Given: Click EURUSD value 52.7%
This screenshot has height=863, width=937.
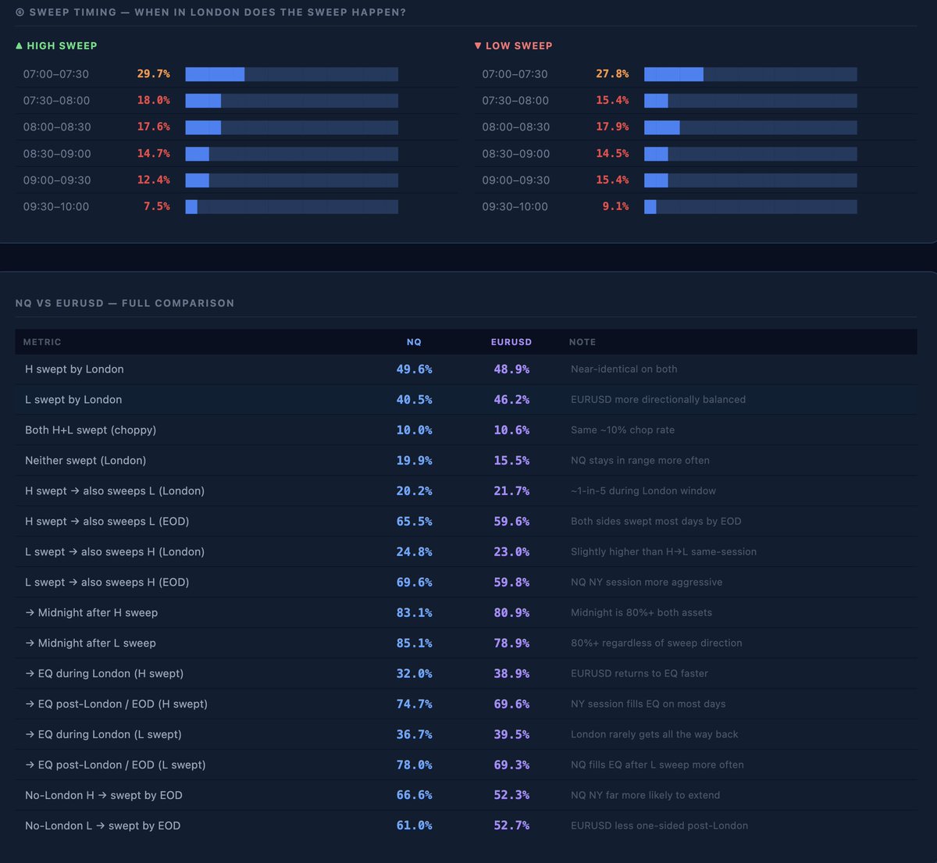Looking at the screenshot, I should (511, 826).
